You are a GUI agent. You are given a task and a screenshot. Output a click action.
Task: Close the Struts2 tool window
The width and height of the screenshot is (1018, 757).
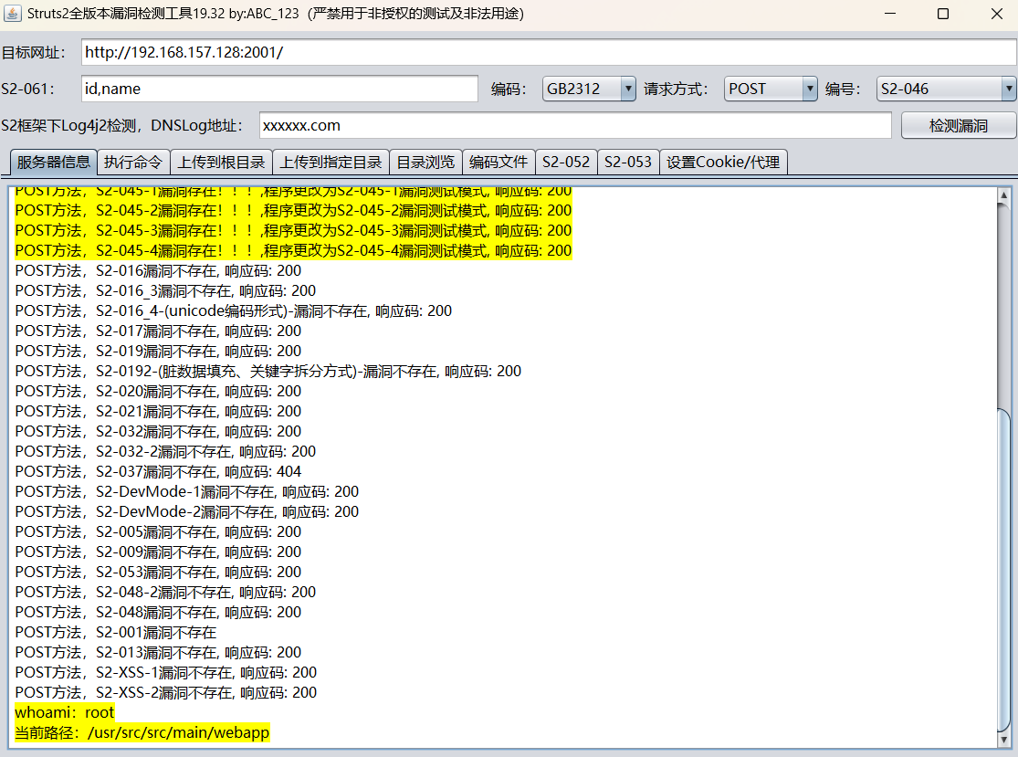[997, 14]
